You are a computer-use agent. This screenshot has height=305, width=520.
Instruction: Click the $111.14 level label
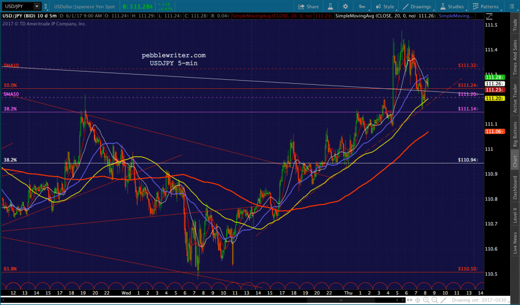coord(468,109)
